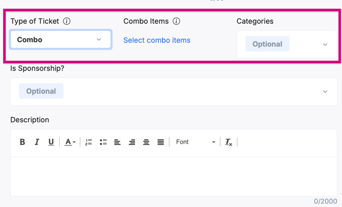Toggle underline formatting in Description editor
Screen dimensions: 342x207
click(x=51, y=142)
